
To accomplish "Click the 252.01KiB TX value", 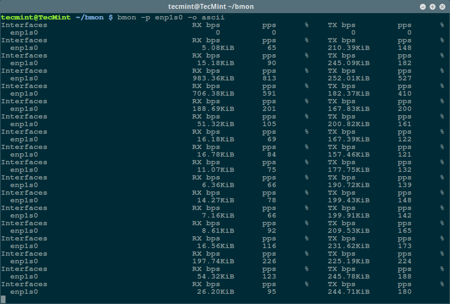I will pos(349,78).
